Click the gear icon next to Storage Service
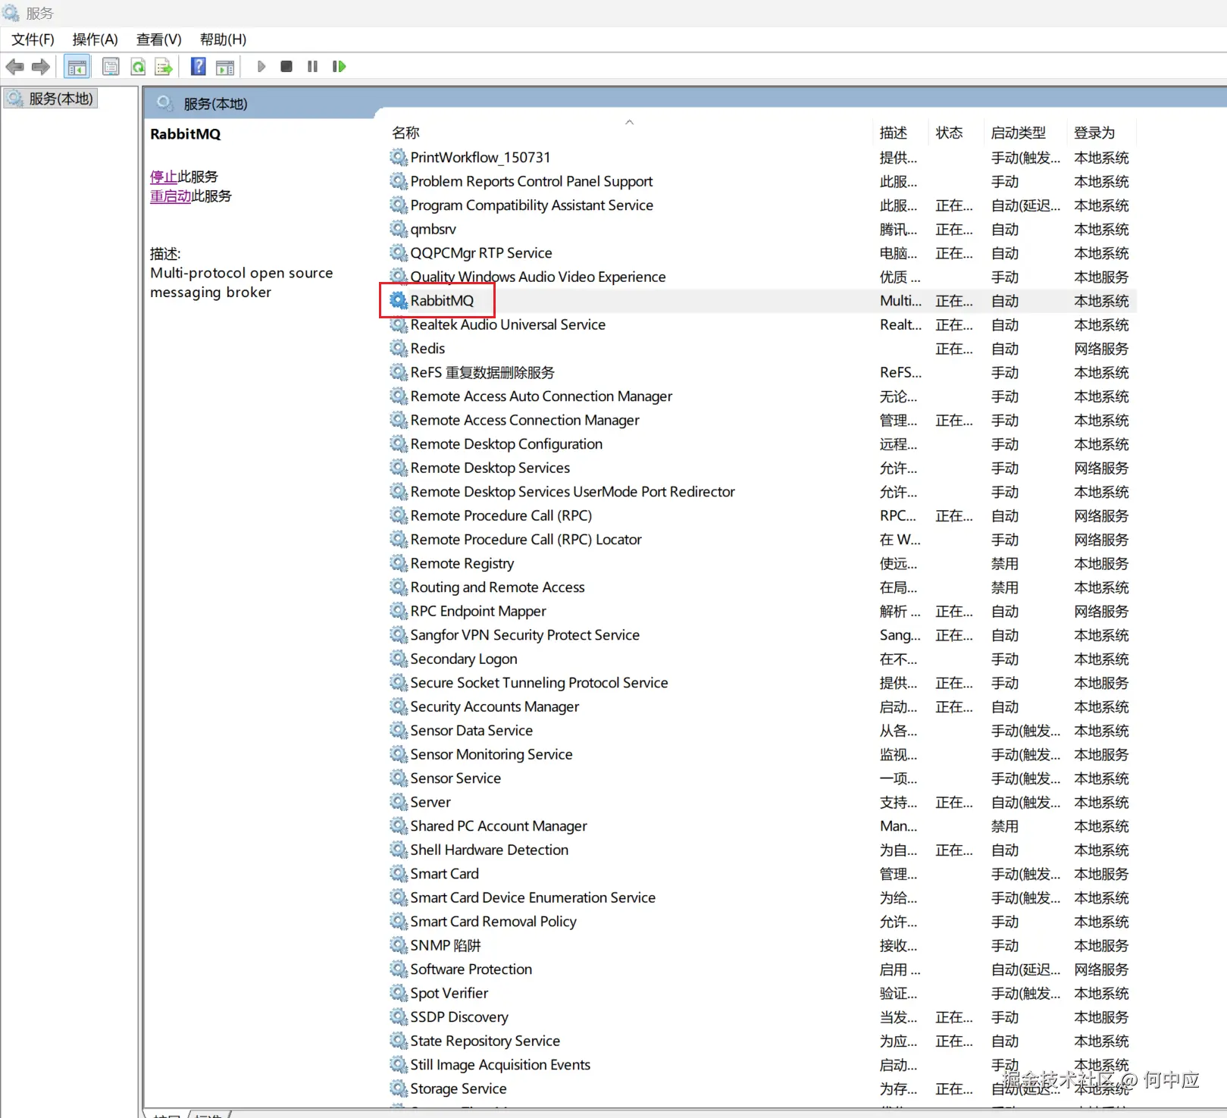1227x1118 pixels. click(x=399, y=1088)
